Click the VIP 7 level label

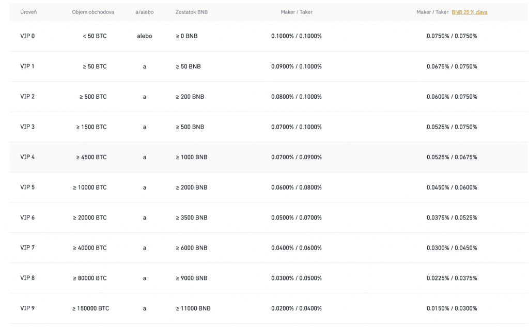(27, 248)
